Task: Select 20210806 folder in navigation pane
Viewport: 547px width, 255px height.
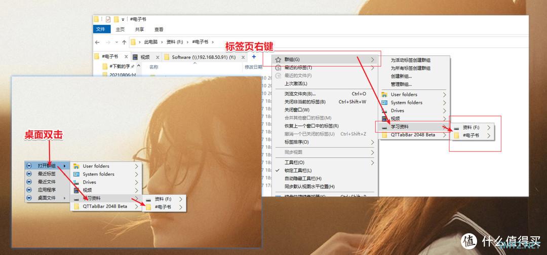Action: [x=120, y=74]
